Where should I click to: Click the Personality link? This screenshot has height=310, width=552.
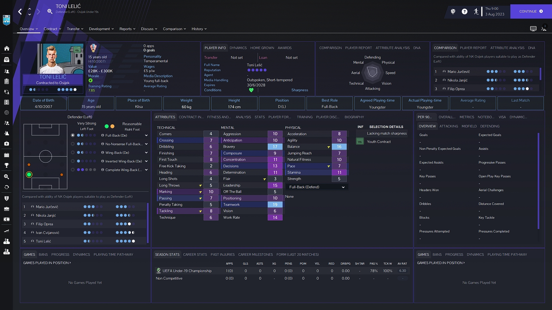pos(152,57)
